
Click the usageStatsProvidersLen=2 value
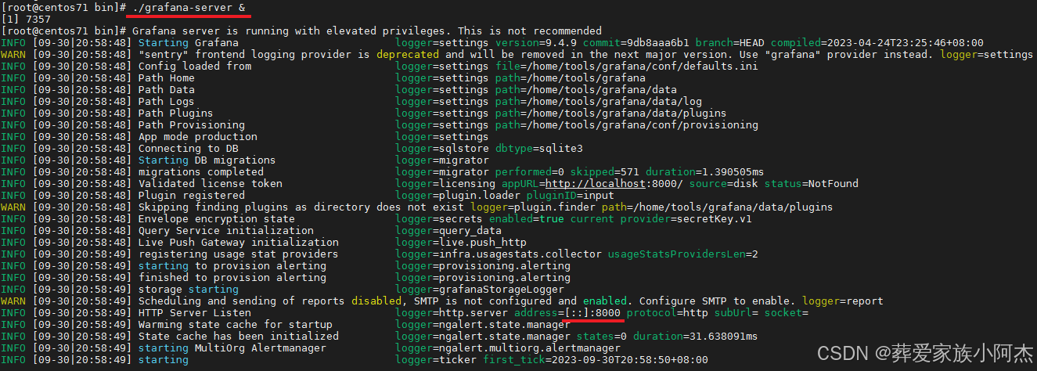[683, 254]
